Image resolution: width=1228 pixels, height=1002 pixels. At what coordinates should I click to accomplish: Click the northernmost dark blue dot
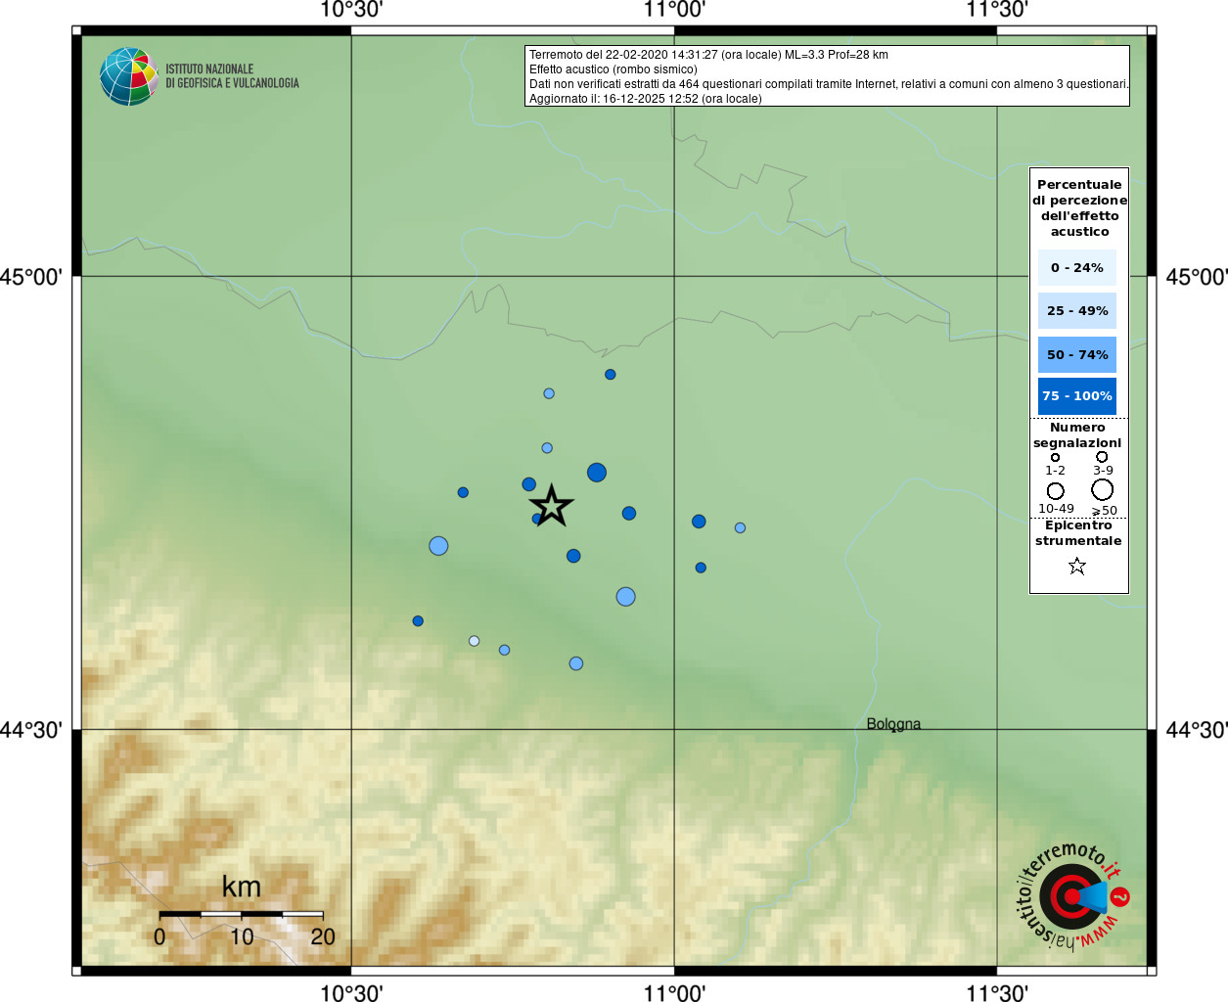click(x=611, y=375)
